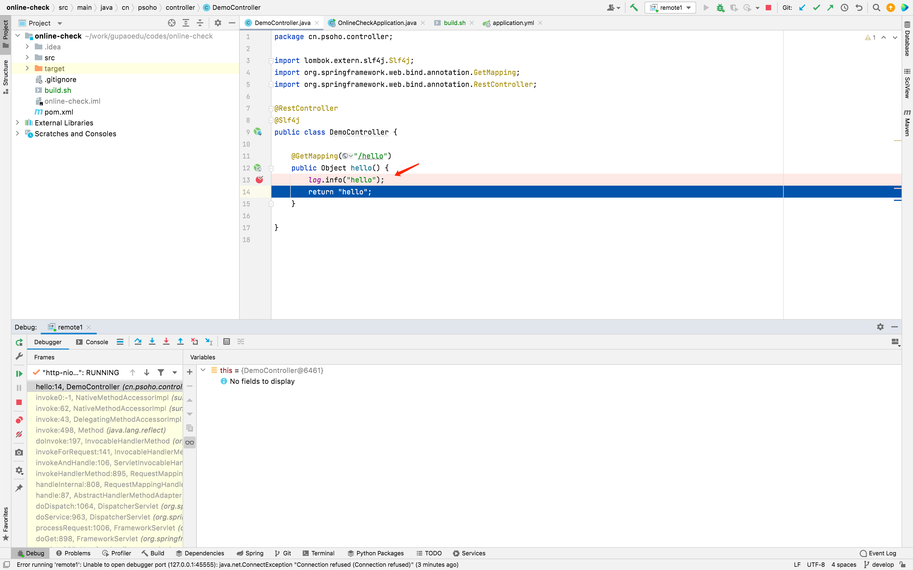Click Rerun remote1 debug icon
The width and height of the screenshot is (913, 570).
[19, 342]
